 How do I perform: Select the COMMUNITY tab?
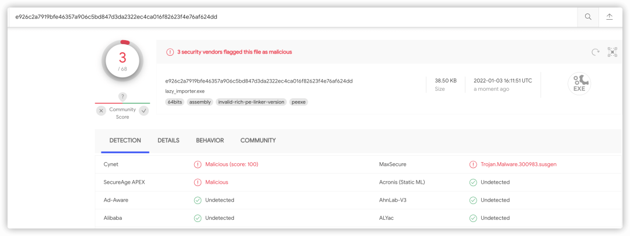[x=258, y=141]
